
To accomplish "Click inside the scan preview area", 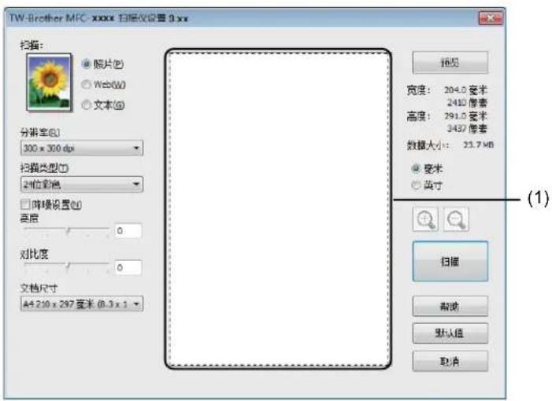I will (x=278, y=209).
